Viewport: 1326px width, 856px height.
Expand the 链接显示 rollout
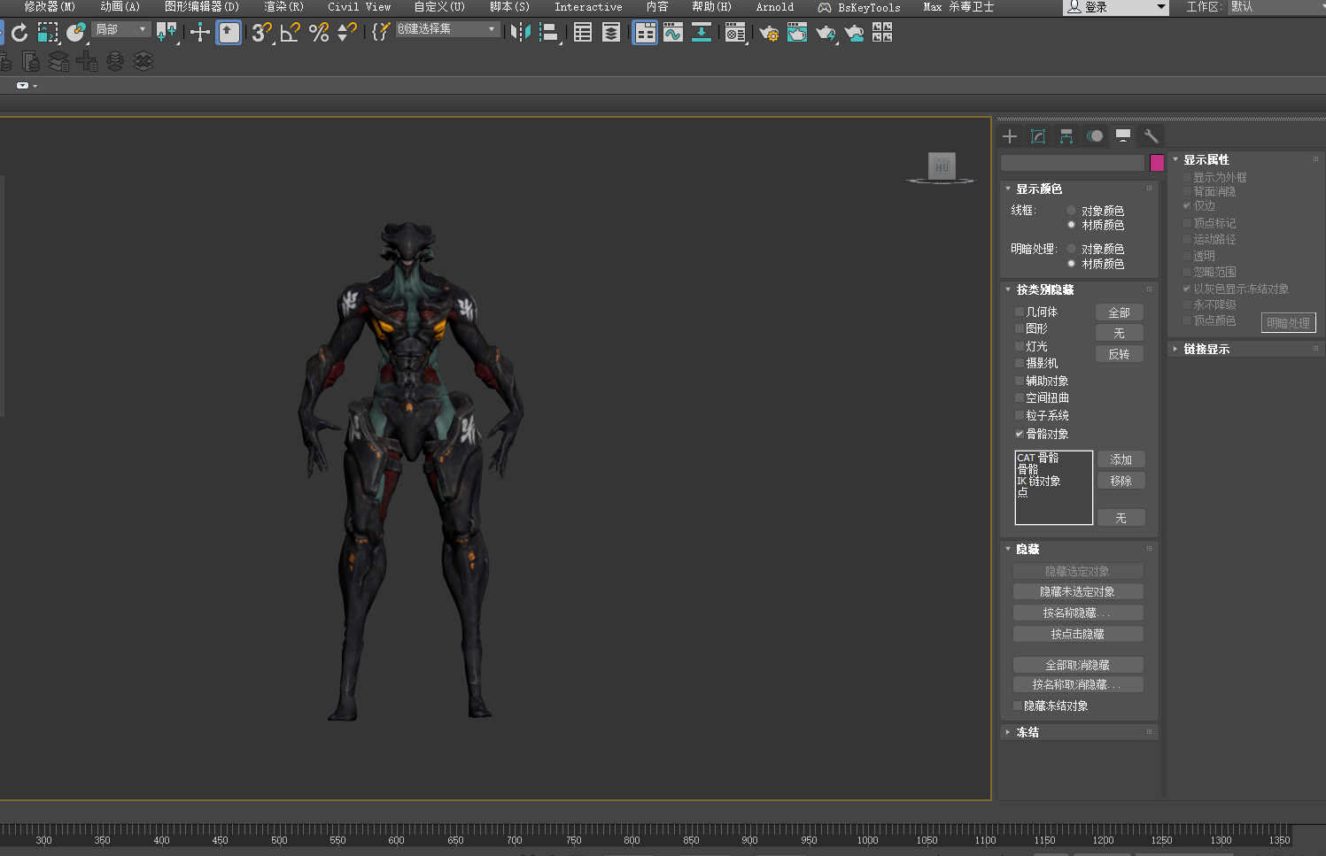pos(1206,349)
